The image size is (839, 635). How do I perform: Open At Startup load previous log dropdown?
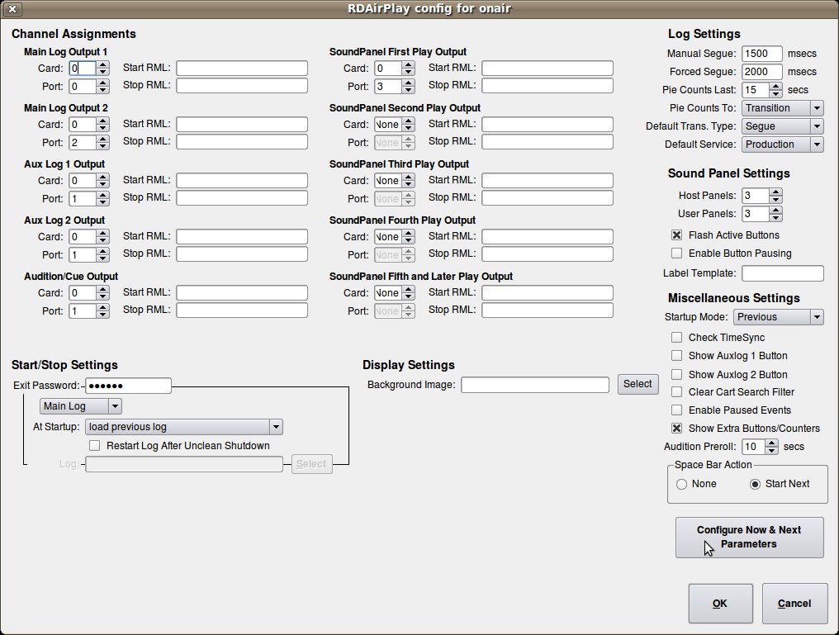184,427
